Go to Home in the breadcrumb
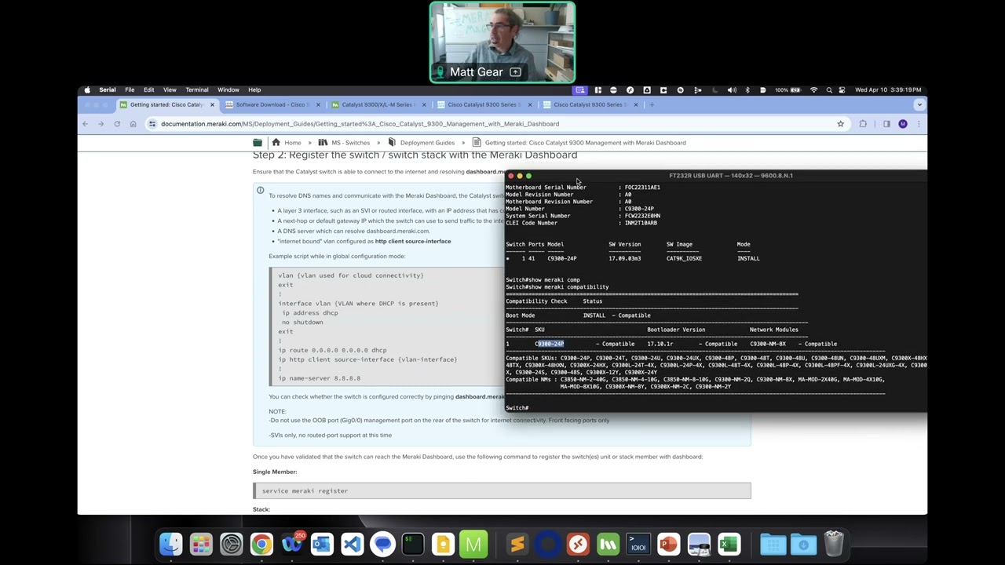The width and height of the screenshot is (1005, 565). point(292,143)
